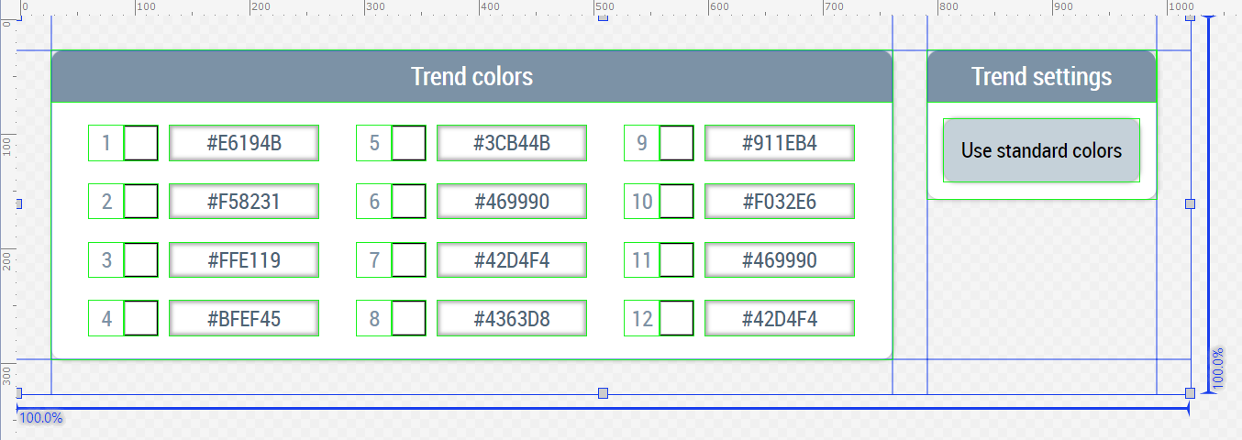Screen dimensions: 1242x440
Task: Select the bottom-center canvas resize handle
Action: point(603,393)
